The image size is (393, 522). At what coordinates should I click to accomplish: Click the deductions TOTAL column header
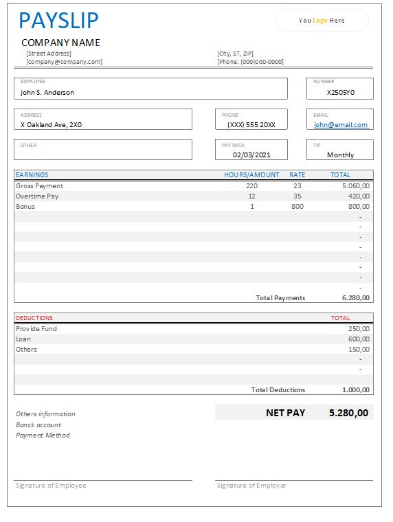tap(340, 318)
